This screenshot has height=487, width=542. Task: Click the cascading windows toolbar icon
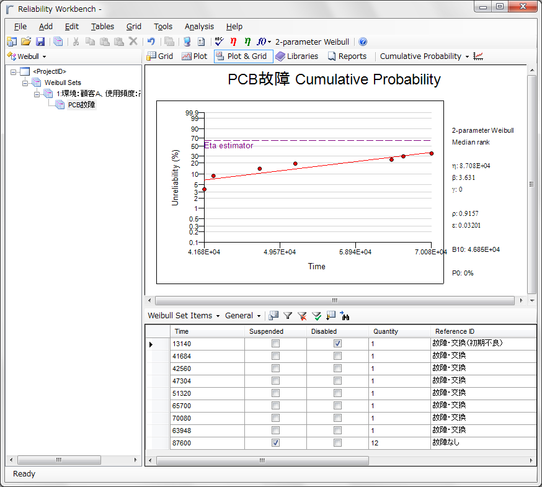[58, 42]
